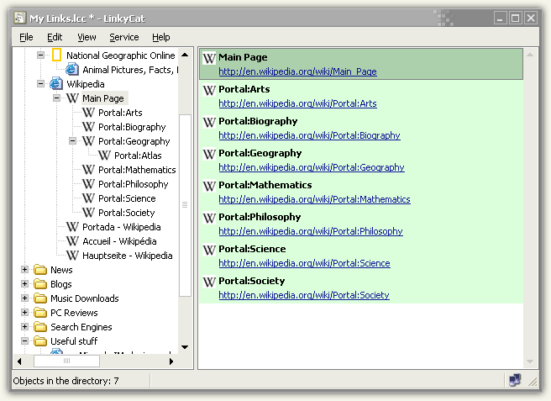Screen dimensions: 551x401
Task: Expand the PC Reviews folder
Action: (x=24, y=313)
